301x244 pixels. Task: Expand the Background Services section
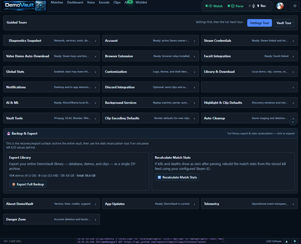pyautogui.click(x=150, y=103)
